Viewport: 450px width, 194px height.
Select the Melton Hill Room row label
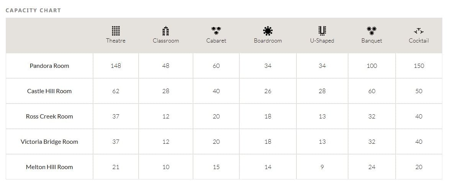(49, 167)
